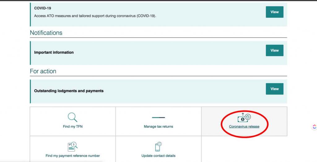Open the Coronavirus release link
The height and width of the screenshot is (162, 317).
[244, 127]
